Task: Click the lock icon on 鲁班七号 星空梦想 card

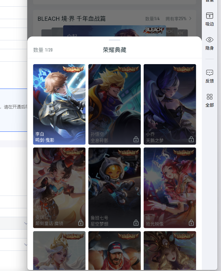Action: pos(136,222)
